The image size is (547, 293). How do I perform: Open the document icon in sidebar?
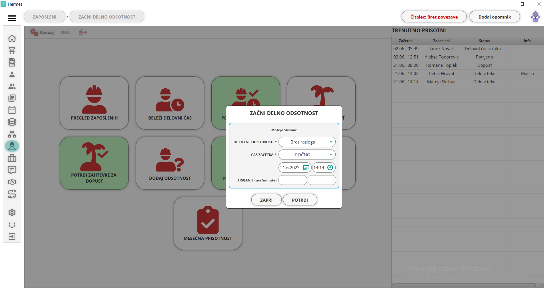click(x=12, y=62)
